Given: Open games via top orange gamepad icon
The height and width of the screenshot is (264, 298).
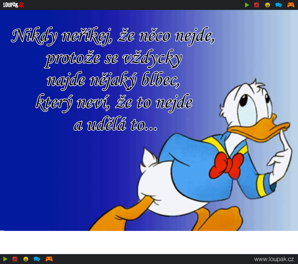Looking at the screenshot, I should (291, 5).
